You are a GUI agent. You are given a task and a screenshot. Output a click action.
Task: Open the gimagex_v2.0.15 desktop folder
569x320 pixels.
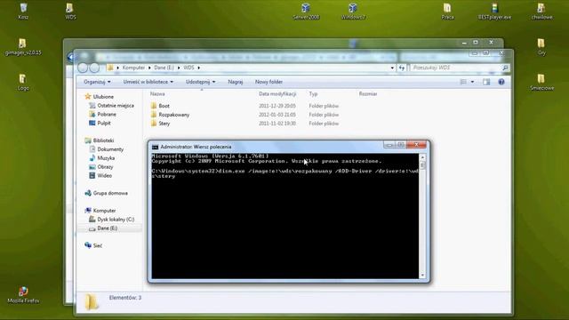point(23,47)
